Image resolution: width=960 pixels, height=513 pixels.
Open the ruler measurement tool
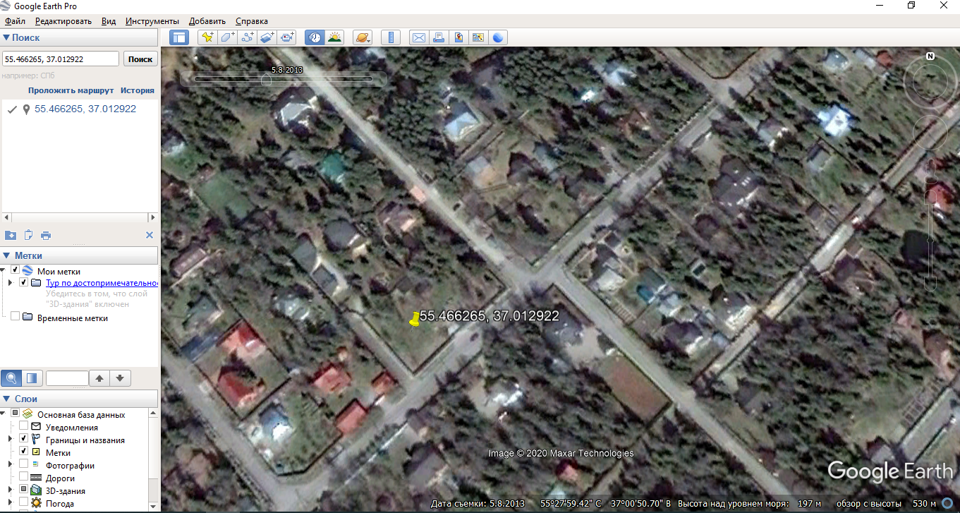point(390,37)
